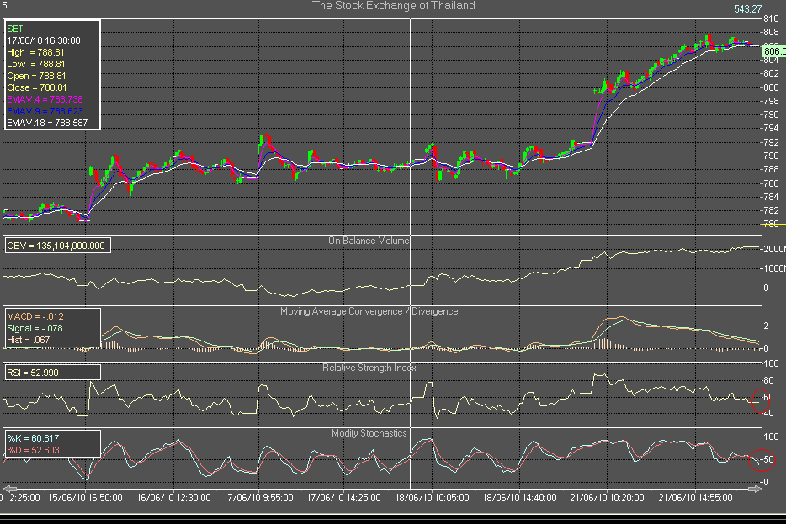Click the 'Relative Strength Index' panel title
786x524 pixels.
(x=369, y=368)
